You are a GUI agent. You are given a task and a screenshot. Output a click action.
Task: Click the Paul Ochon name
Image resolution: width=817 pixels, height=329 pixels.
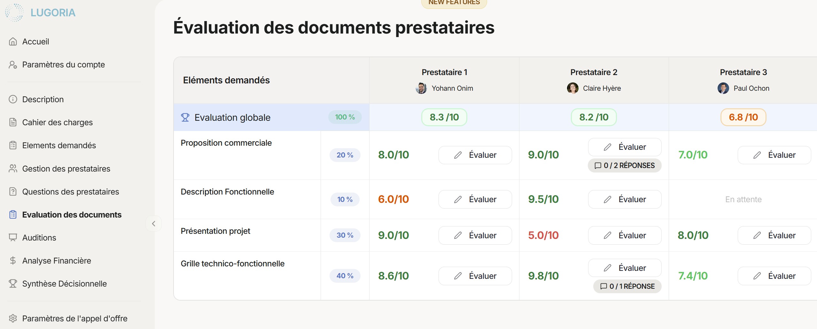tap(751, 88)
